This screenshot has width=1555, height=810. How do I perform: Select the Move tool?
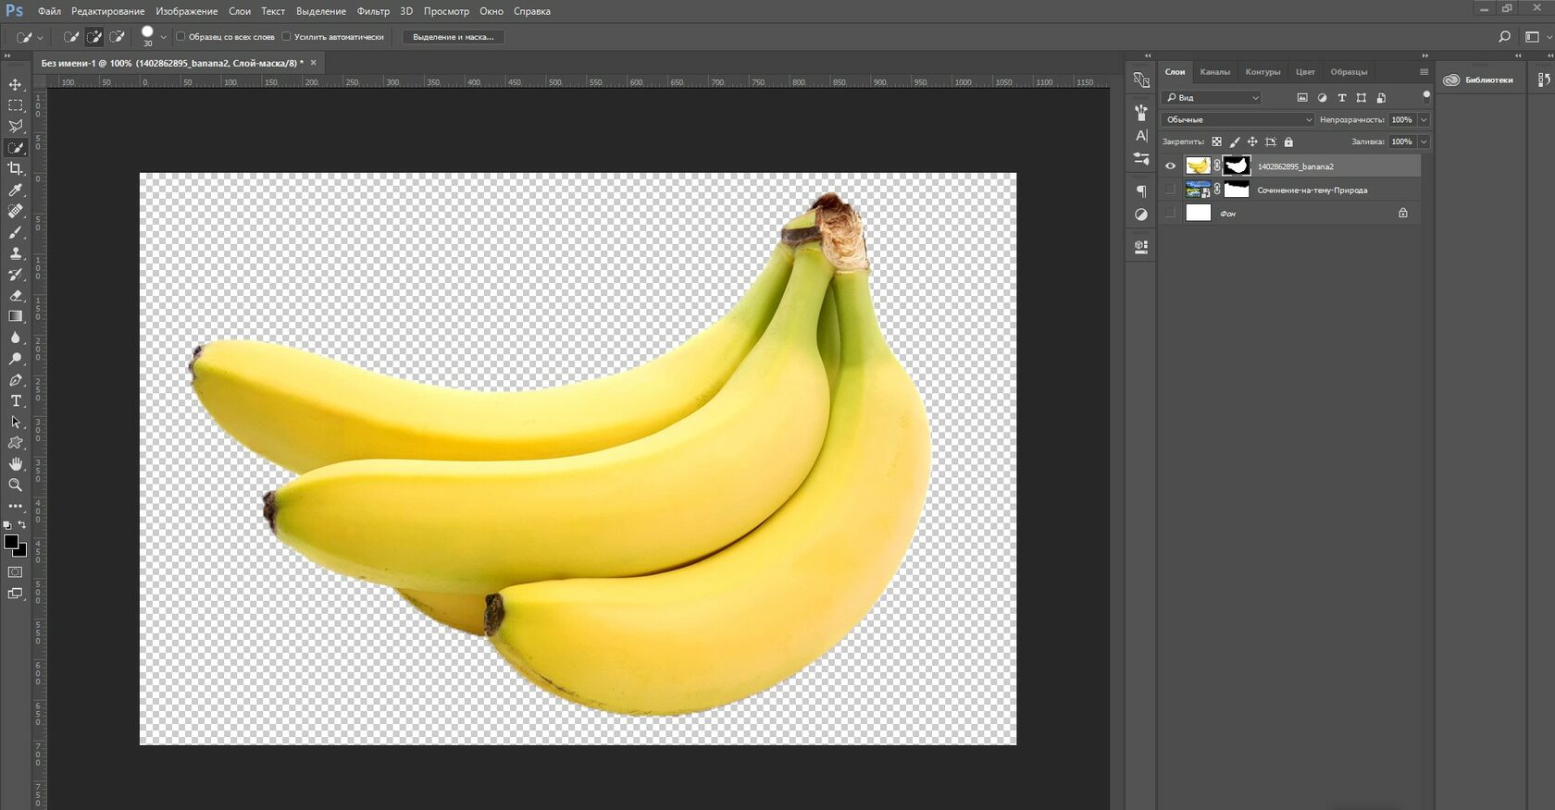16,84
